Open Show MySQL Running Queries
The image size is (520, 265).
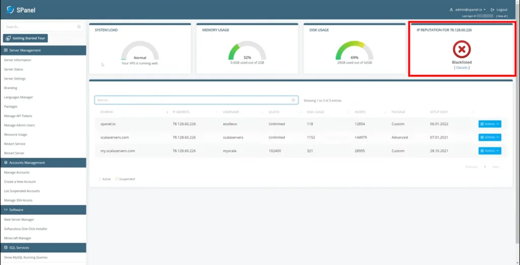25,257
